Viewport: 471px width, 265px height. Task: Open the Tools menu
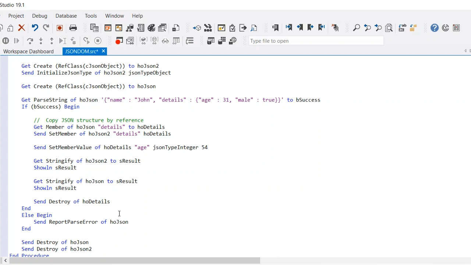pos(91,16)
